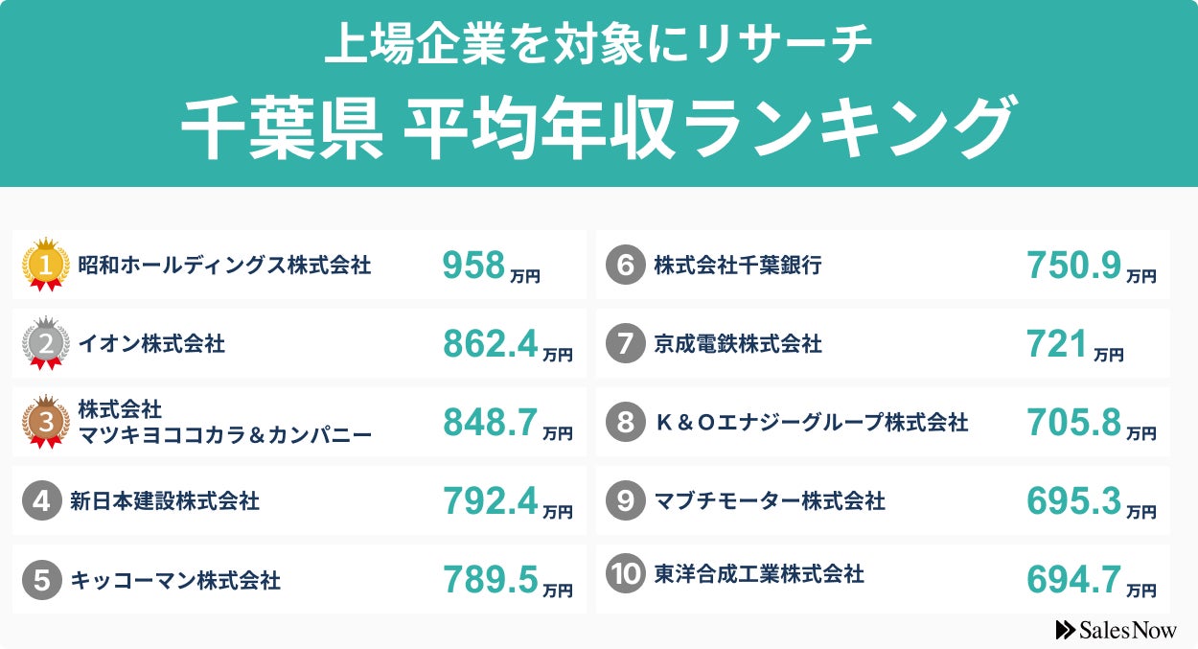Click the 958 万円 salary figure
Viewport: 1198px width, 649px height.
point(491,267)
